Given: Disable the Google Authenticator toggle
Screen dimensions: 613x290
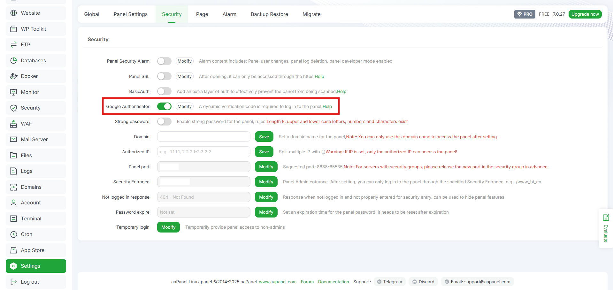Looking at the screenshot, I should [164, 106].
